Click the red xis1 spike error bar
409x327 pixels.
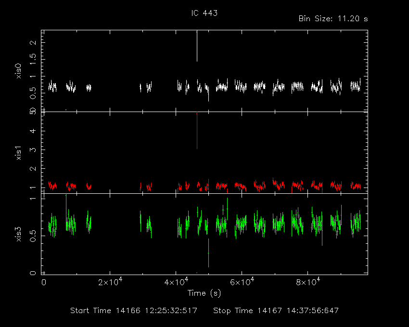[197, 130]
